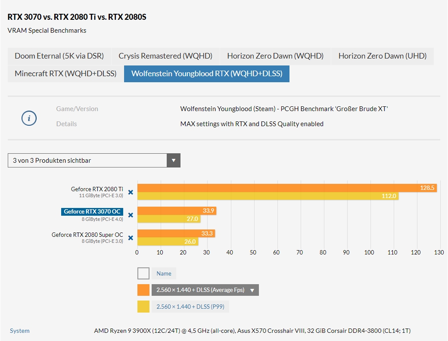Select the Horizon Zero Dawn (UHD) tab
This screenshot has height=341, width=448.
coord(383,56)
